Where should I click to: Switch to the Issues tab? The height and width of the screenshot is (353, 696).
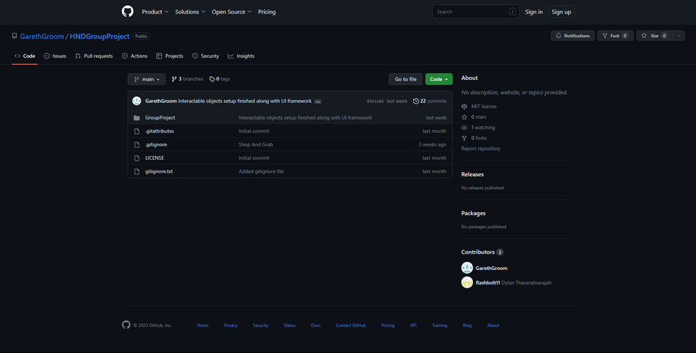55,56
